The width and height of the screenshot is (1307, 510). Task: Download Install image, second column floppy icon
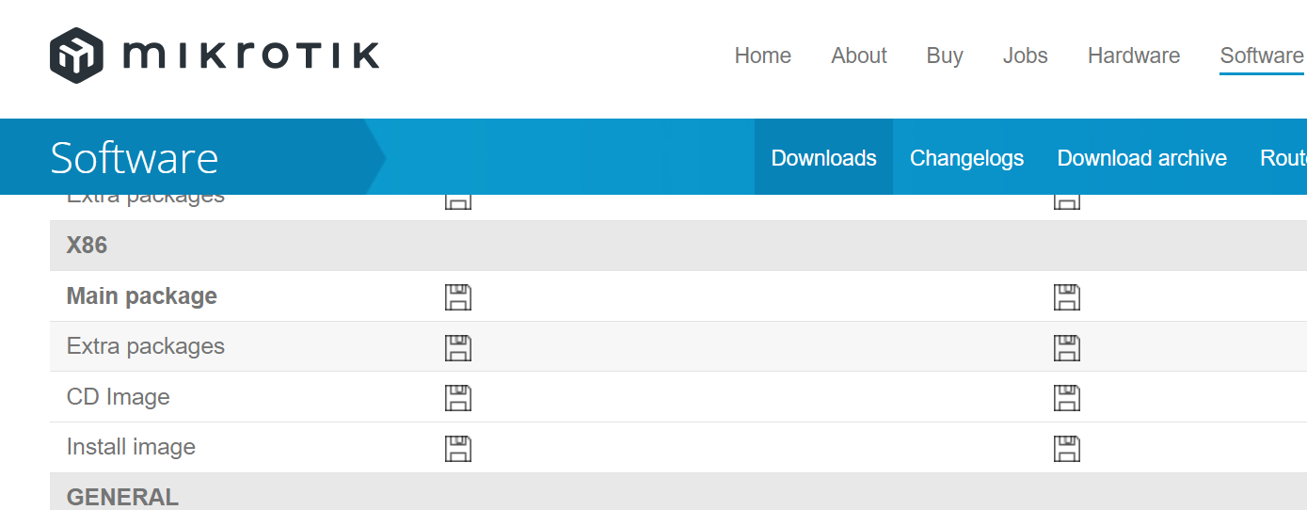(1067, 448)
